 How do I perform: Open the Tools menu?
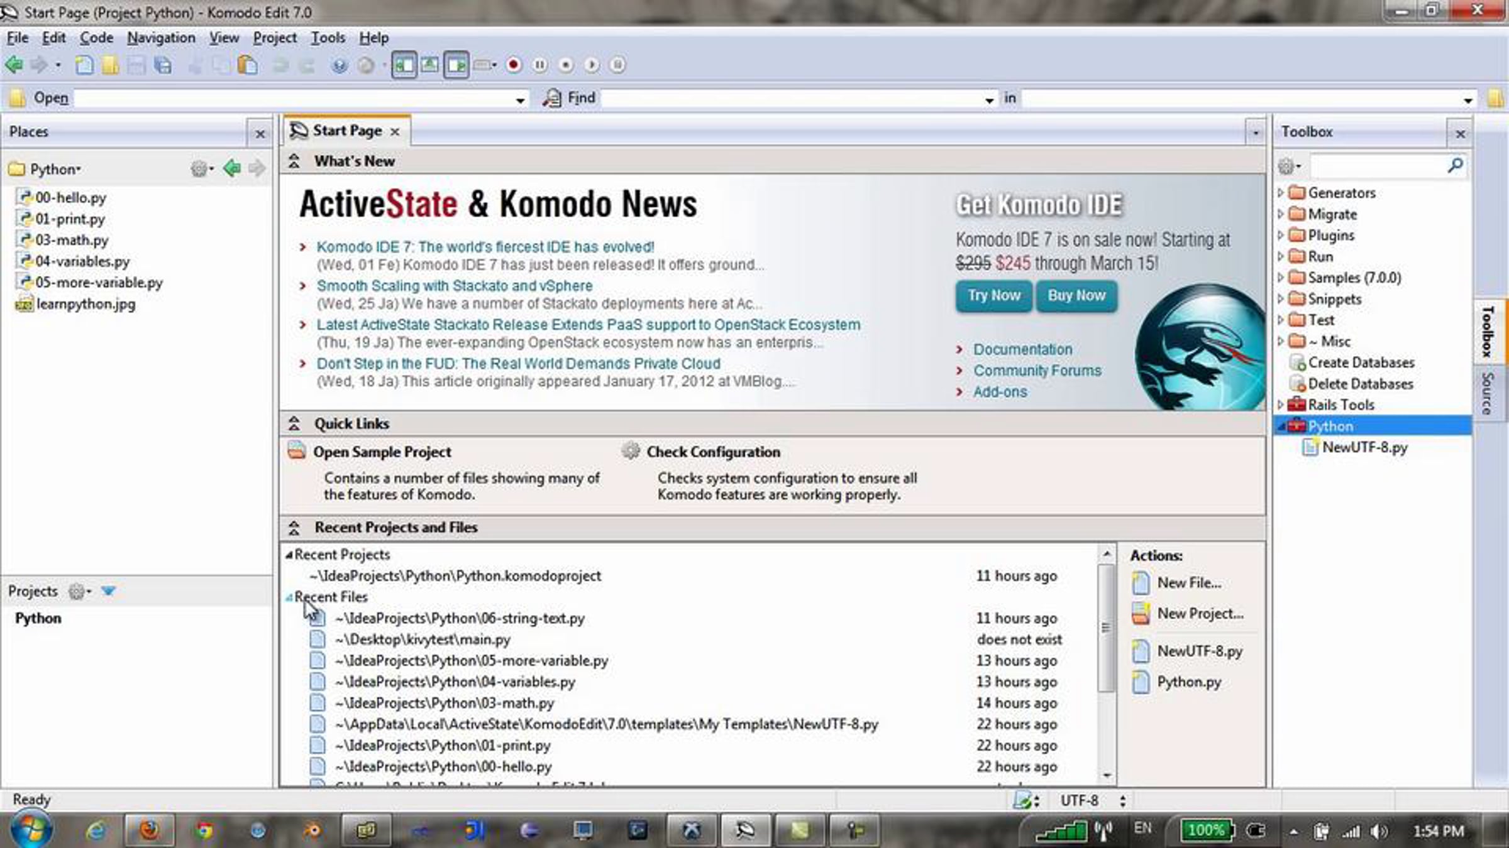pyautogui.click(x=328, y=38)
